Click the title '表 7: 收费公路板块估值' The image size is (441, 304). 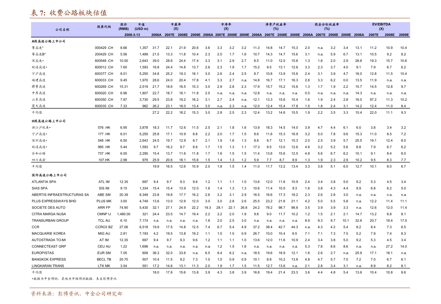pyautogui.click(x=69, y=13)
